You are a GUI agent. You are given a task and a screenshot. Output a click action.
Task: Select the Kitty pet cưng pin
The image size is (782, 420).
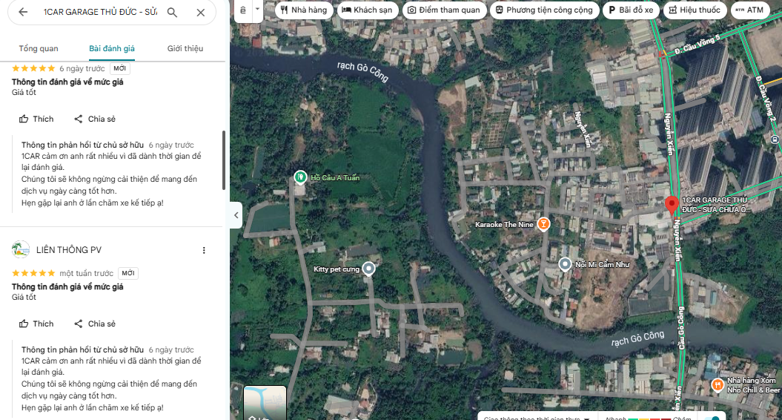tap(368, 269)
